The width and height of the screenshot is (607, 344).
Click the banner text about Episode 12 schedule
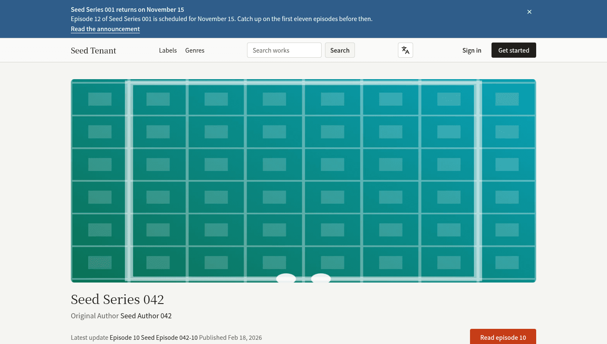[x=222, y=19]
